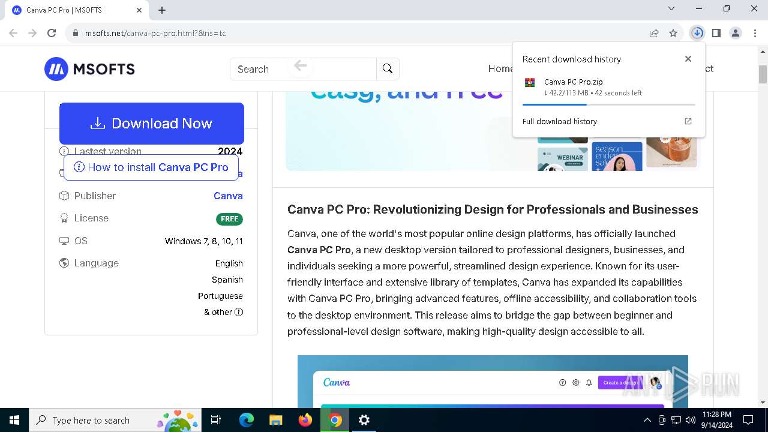Open Full download history link
This screenshot has height=432, width=768.
point(560,121)
